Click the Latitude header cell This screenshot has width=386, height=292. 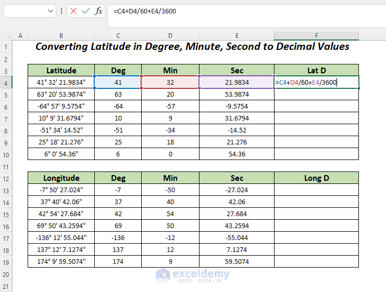tap(61, 70)
